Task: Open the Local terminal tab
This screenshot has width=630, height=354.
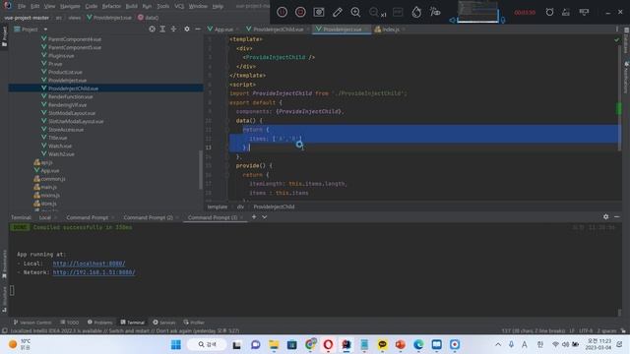Action: tap(45, 217)
